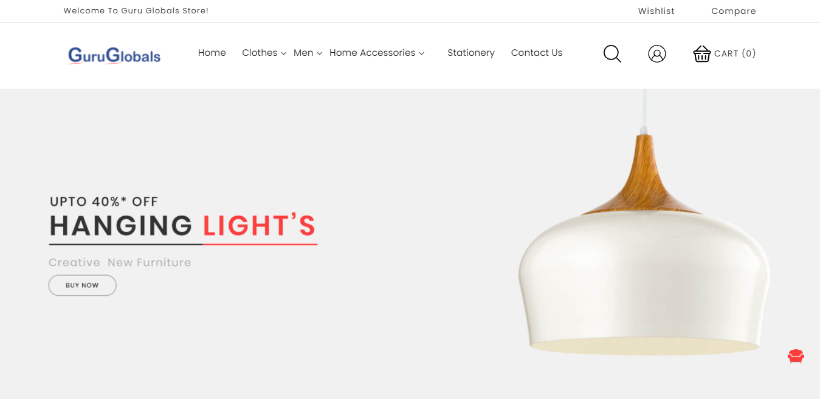Open the user account icon
The width and height of the screenshot is (820, 399).
[657, 53]
